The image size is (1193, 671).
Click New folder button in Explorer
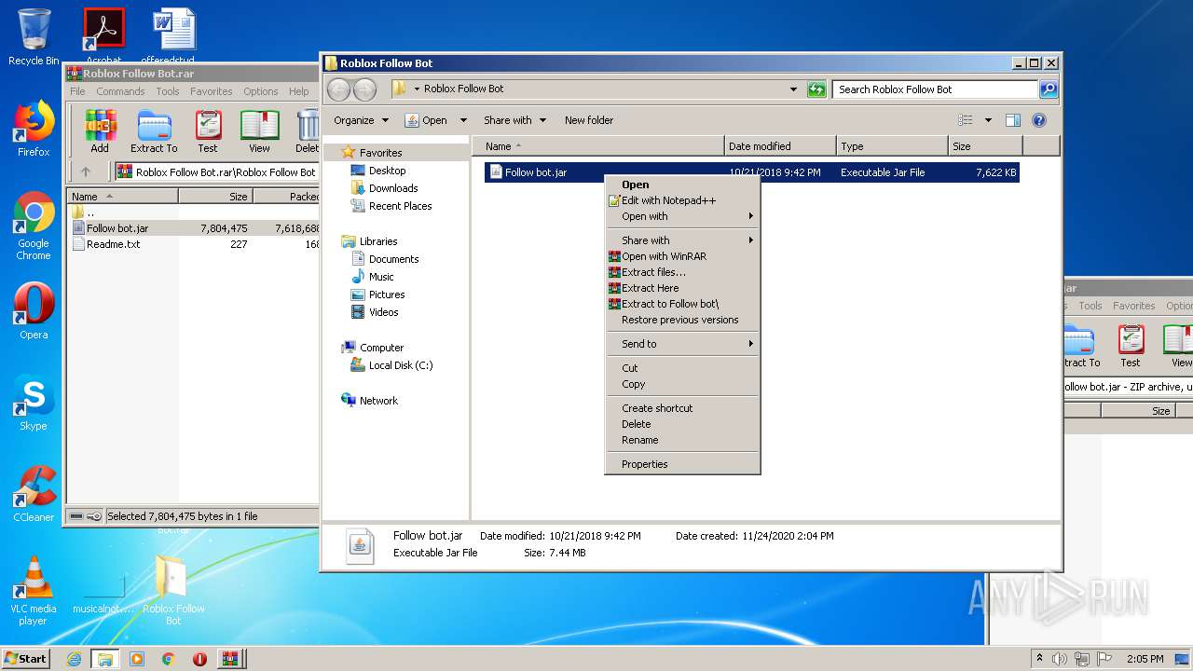(x=589, y=120)
